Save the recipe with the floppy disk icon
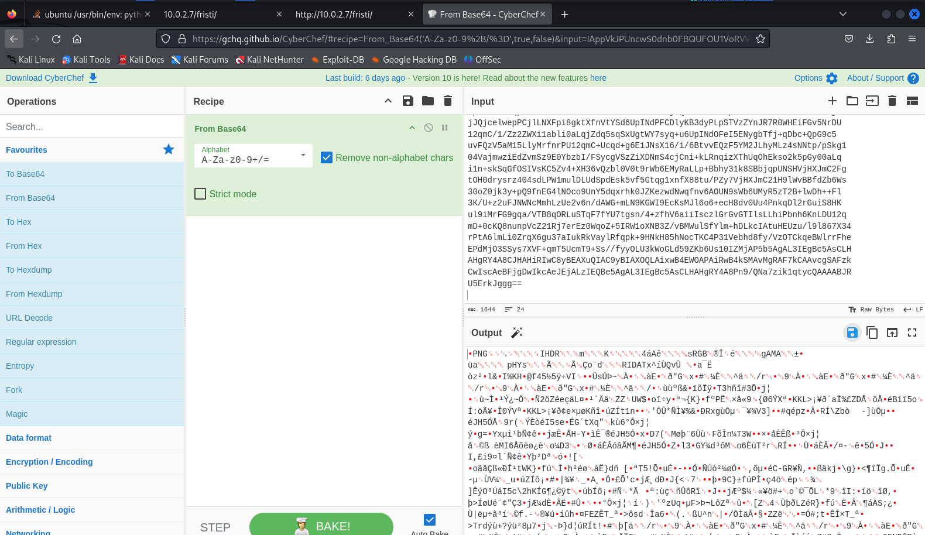 click(x=408, y=101)
